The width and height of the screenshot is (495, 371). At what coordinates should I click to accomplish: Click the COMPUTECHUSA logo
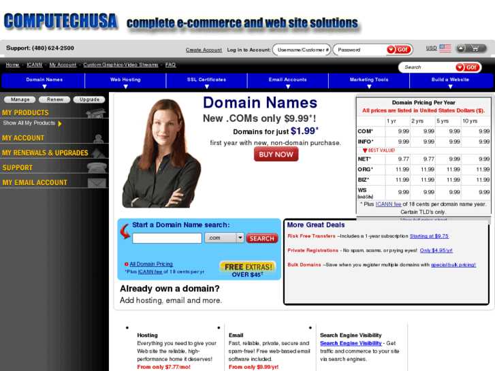(61, 21)
